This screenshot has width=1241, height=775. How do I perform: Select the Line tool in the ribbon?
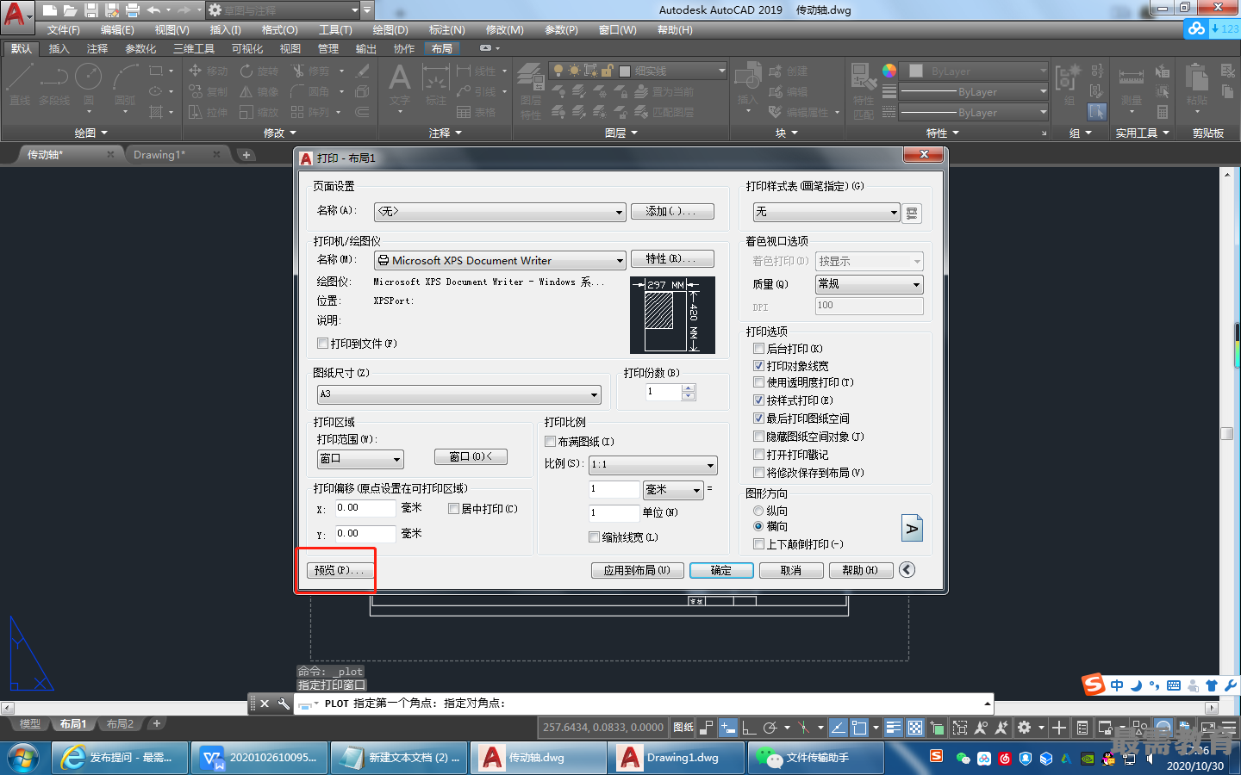[20, 84]
